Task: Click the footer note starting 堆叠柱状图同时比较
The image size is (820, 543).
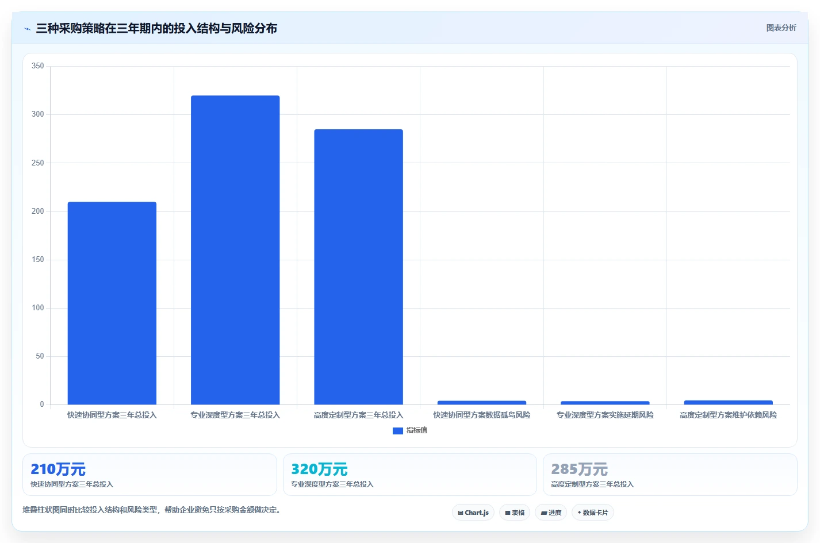Action: point(153,510)
